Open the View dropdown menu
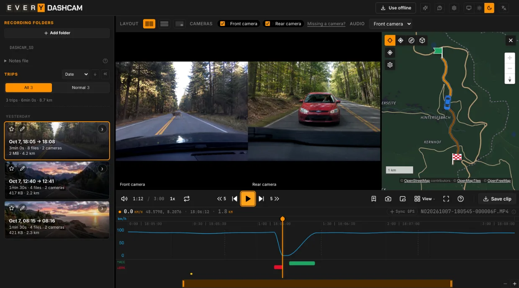The width and height of the screenshot is (519, 288). [x=424, y=199]
